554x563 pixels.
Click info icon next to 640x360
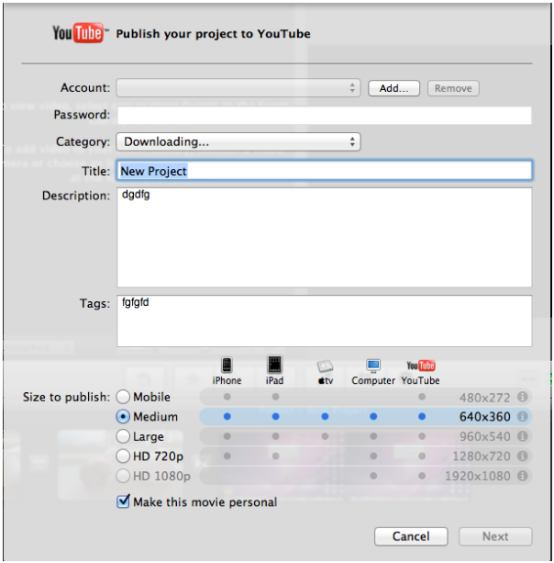coord(523,416)
